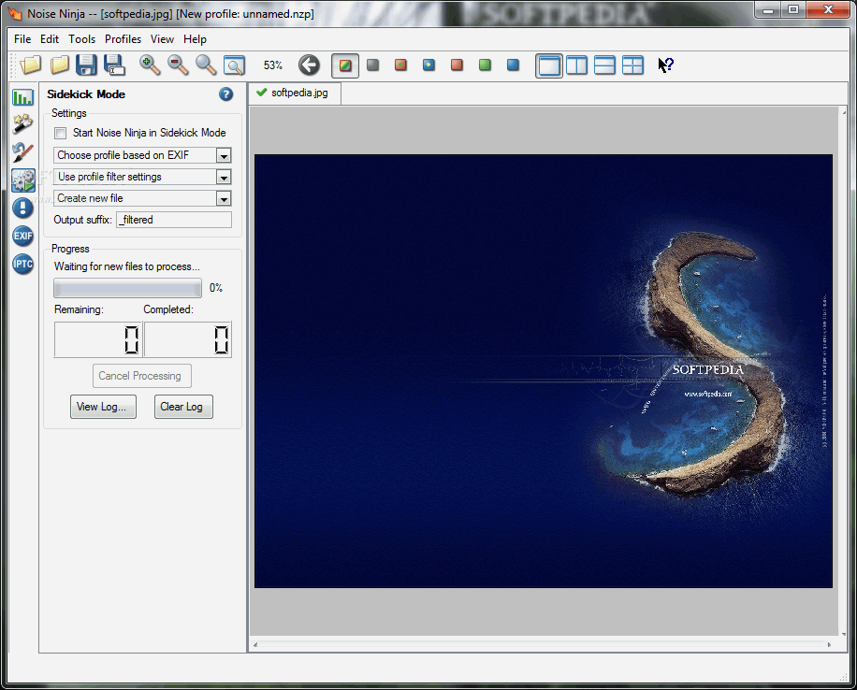The image size is (857, 690).
Task: Open the blue exclamation info sidebar icon
Action: tap(23, 208)
